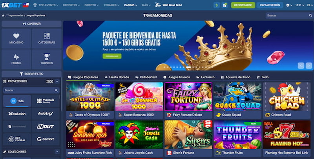Click the home breadcrumb icon
Screen dimensions: 314x159
point(3,16)
